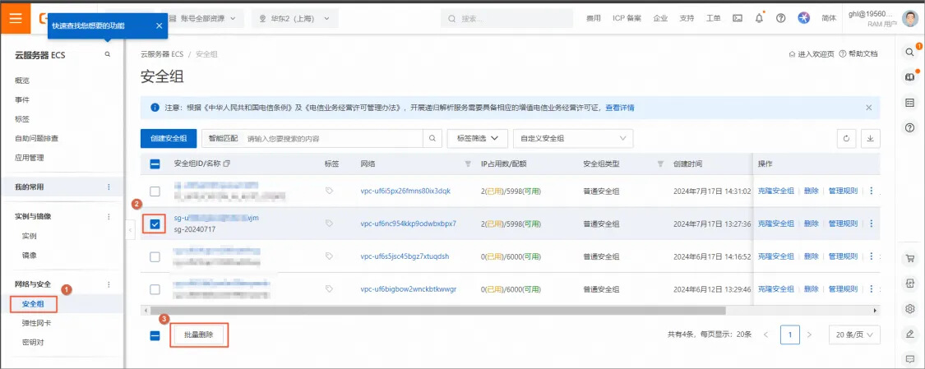925x369 pixels.
Task: Check the first security group row checkbox
Action: click(x=155, y=191)
